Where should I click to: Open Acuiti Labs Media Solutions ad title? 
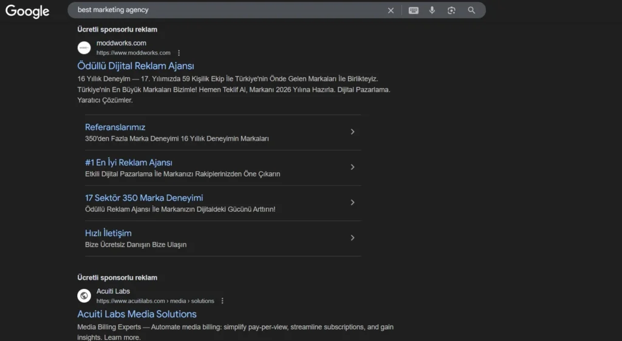click(137, 314)
